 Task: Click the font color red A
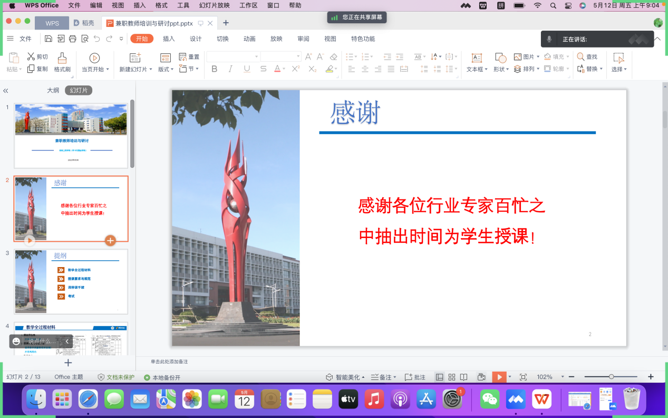277,69
